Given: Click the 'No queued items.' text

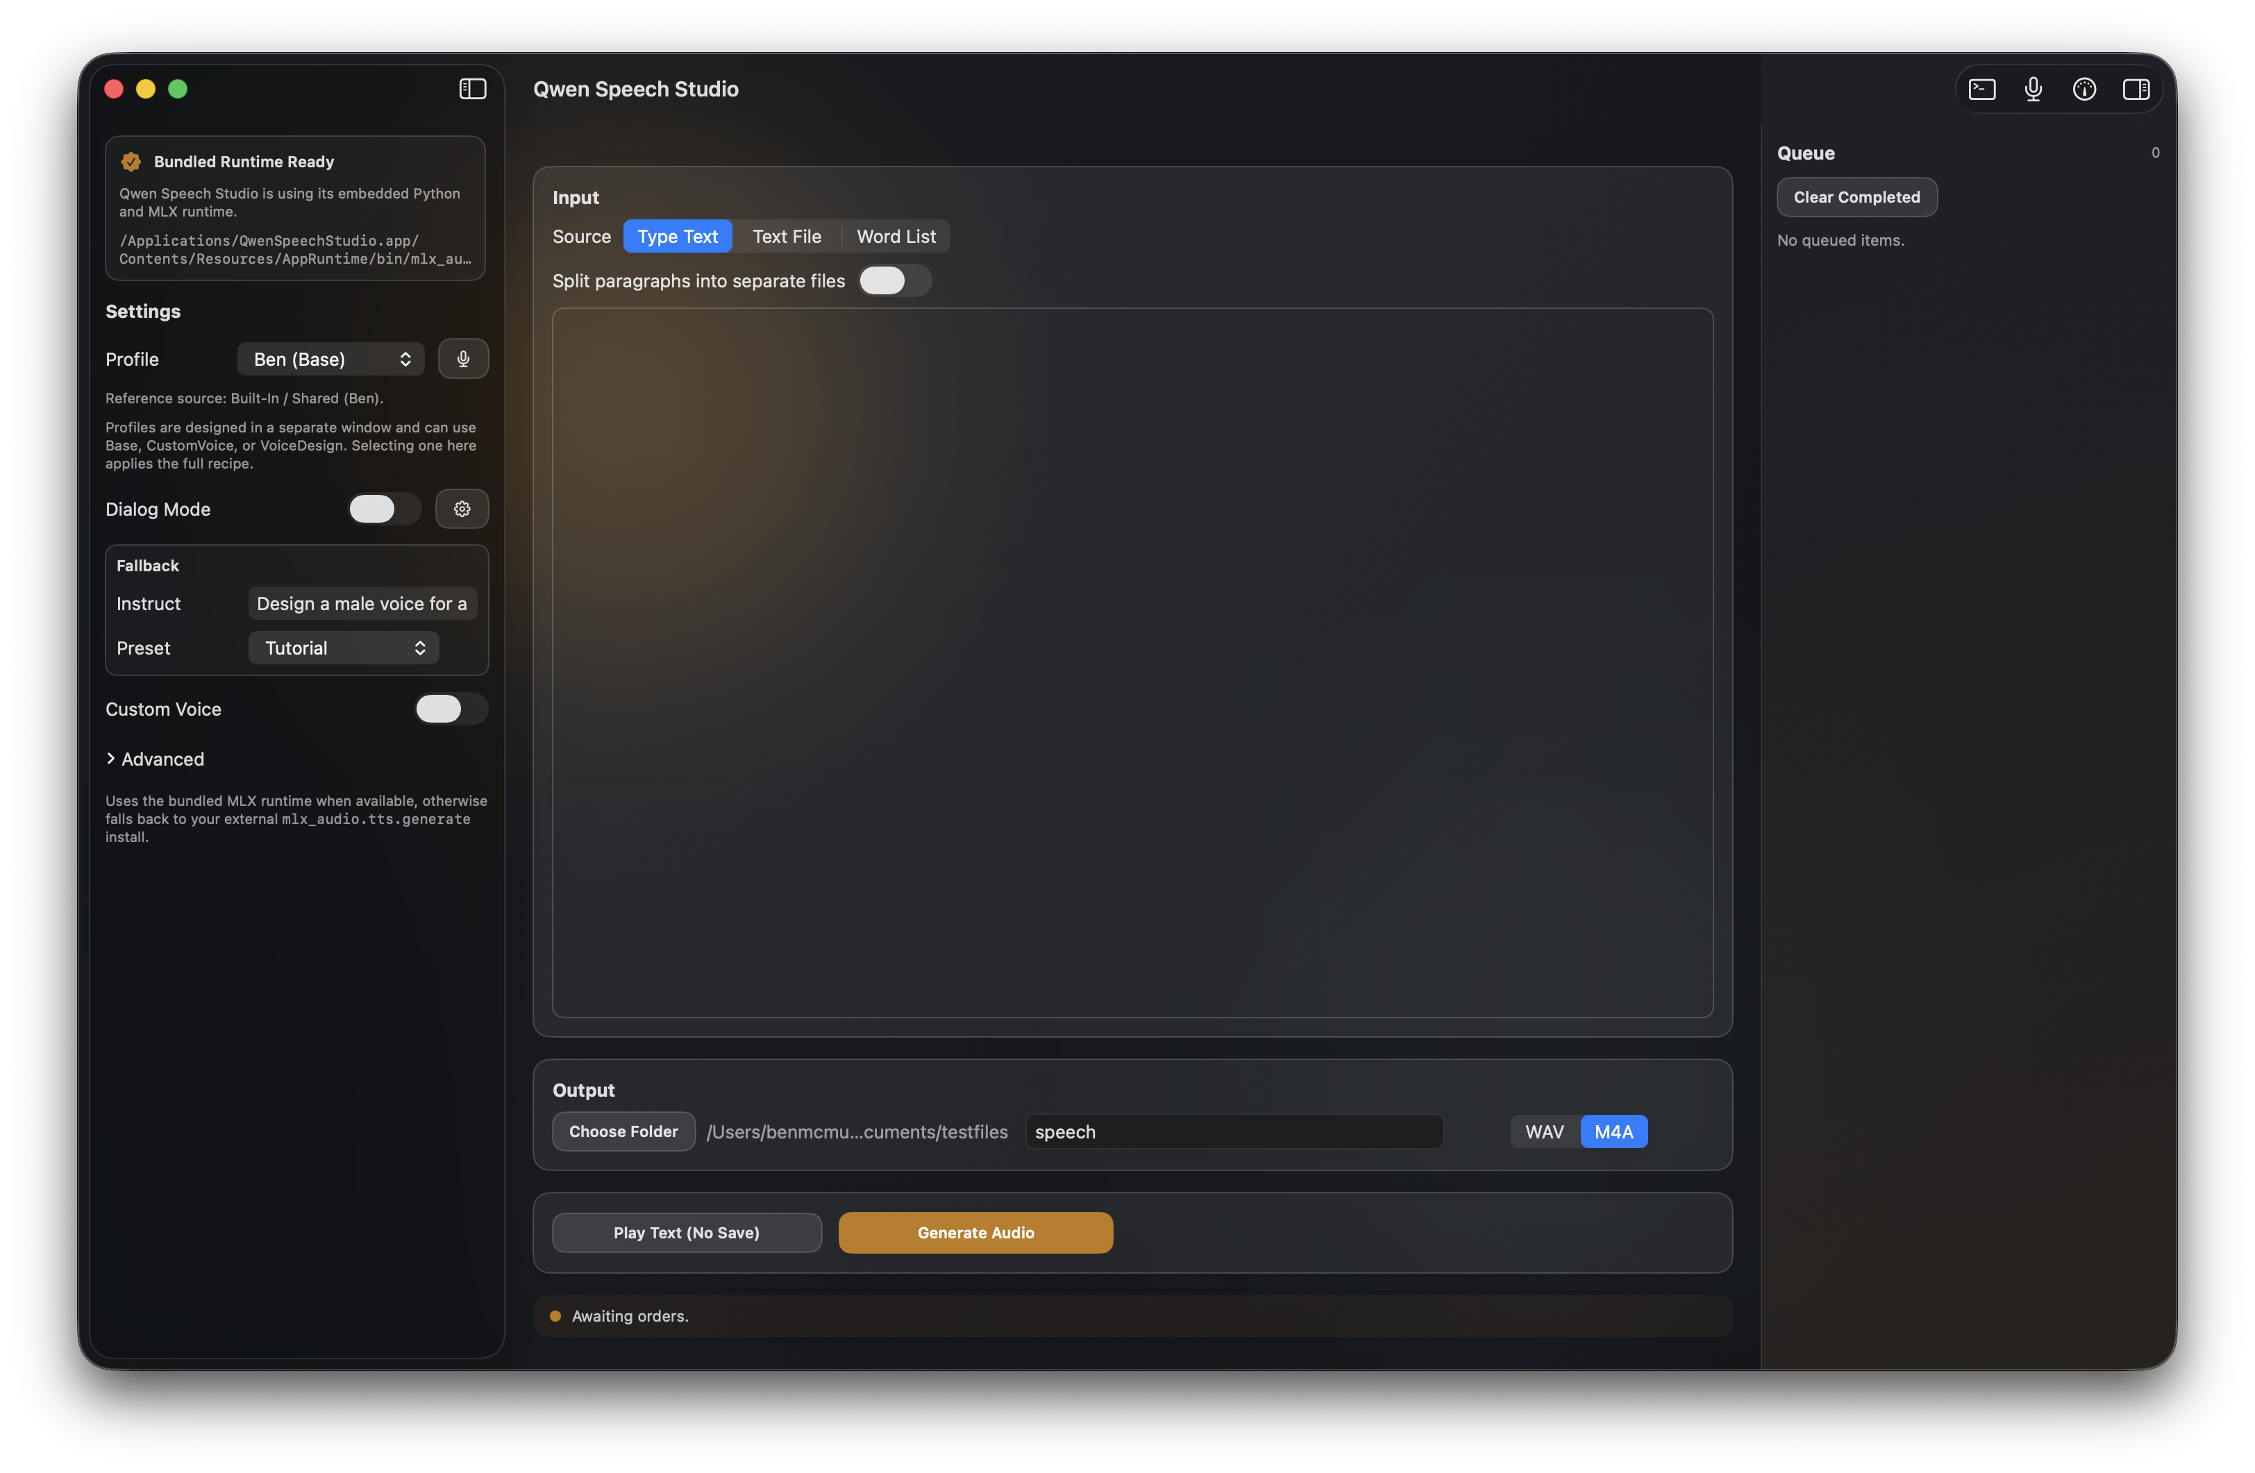Looking at the screenshot, I should tap(1840, 241).
